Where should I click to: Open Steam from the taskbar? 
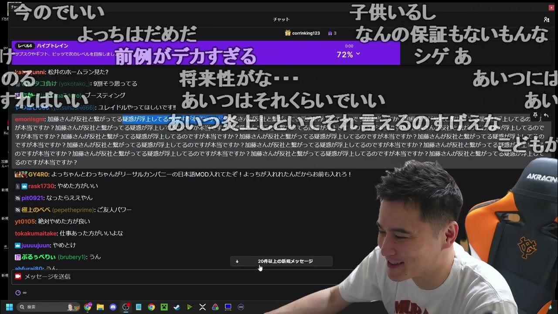tap(177, 307)
